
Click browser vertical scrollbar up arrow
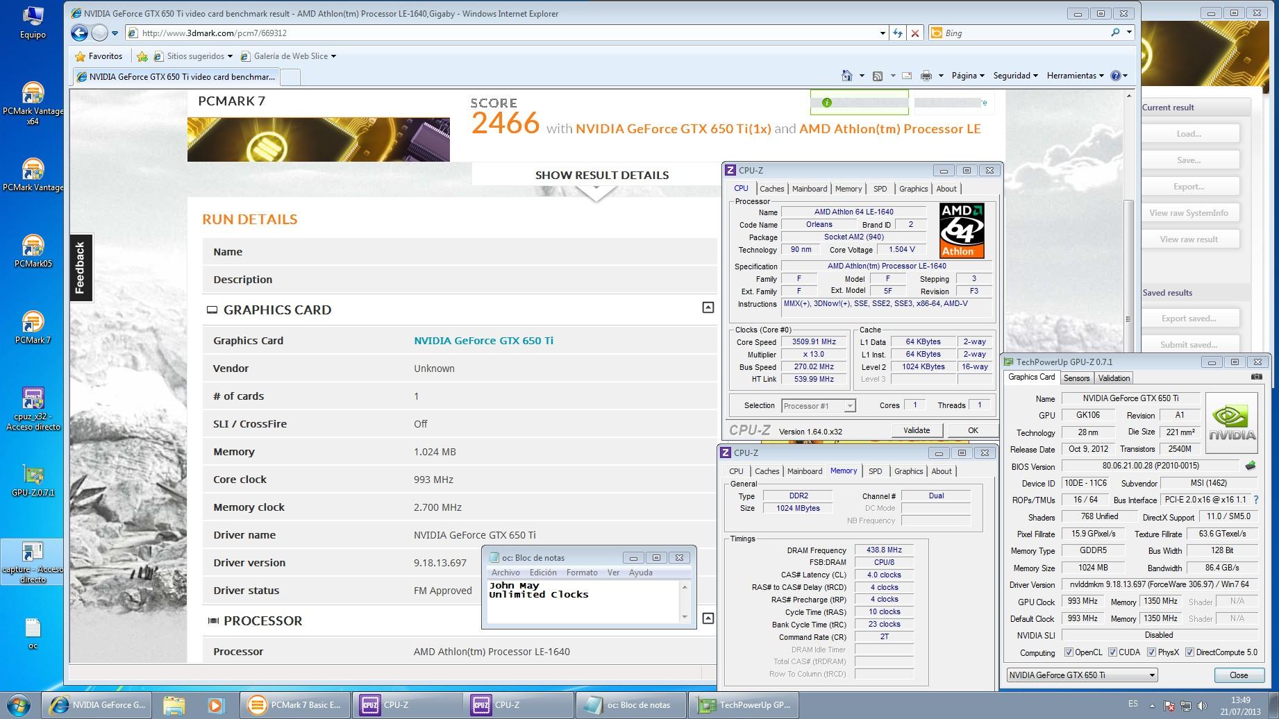pos(1128,95)
